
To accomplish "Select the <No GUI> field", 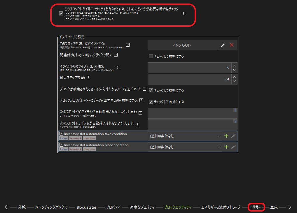I will coord(182,45).
